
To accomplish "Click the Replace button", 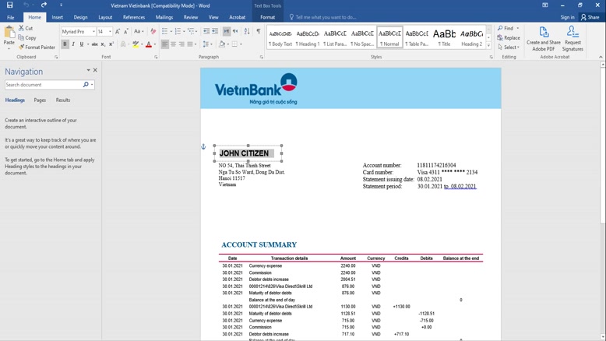I will coord(509,37).
